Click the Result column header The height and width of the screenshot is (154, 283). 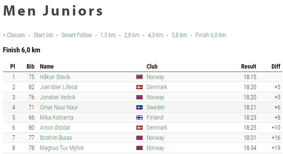point(249,67)
